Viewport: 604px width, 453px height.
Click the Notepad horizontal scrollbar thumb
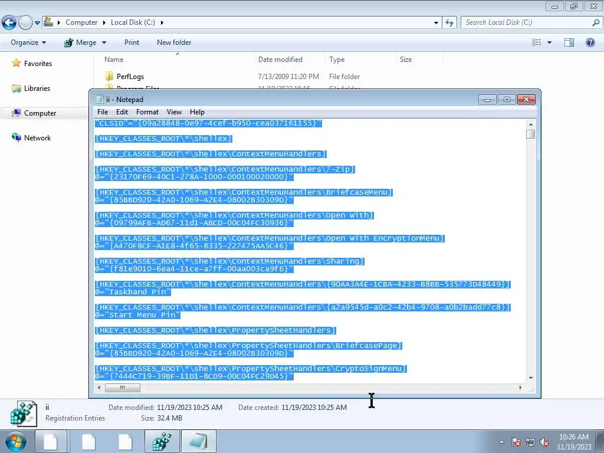point(123,388)
